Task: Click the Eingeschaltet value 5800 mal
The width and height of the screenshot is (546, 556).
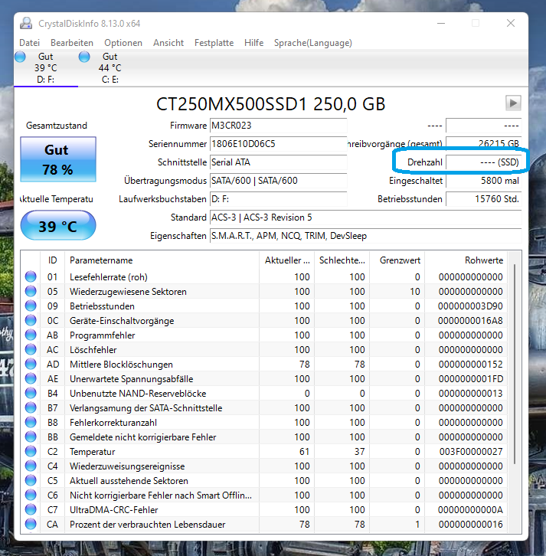Action: 484,181
